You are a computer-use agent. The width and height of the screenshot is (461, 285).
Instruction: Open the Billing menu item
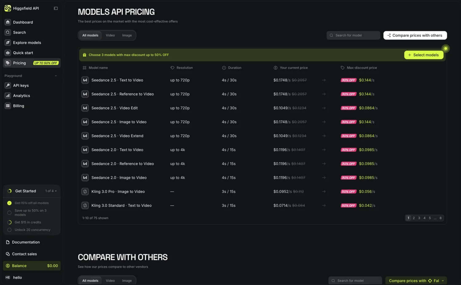pyautogui.click(x=32, y=106)
